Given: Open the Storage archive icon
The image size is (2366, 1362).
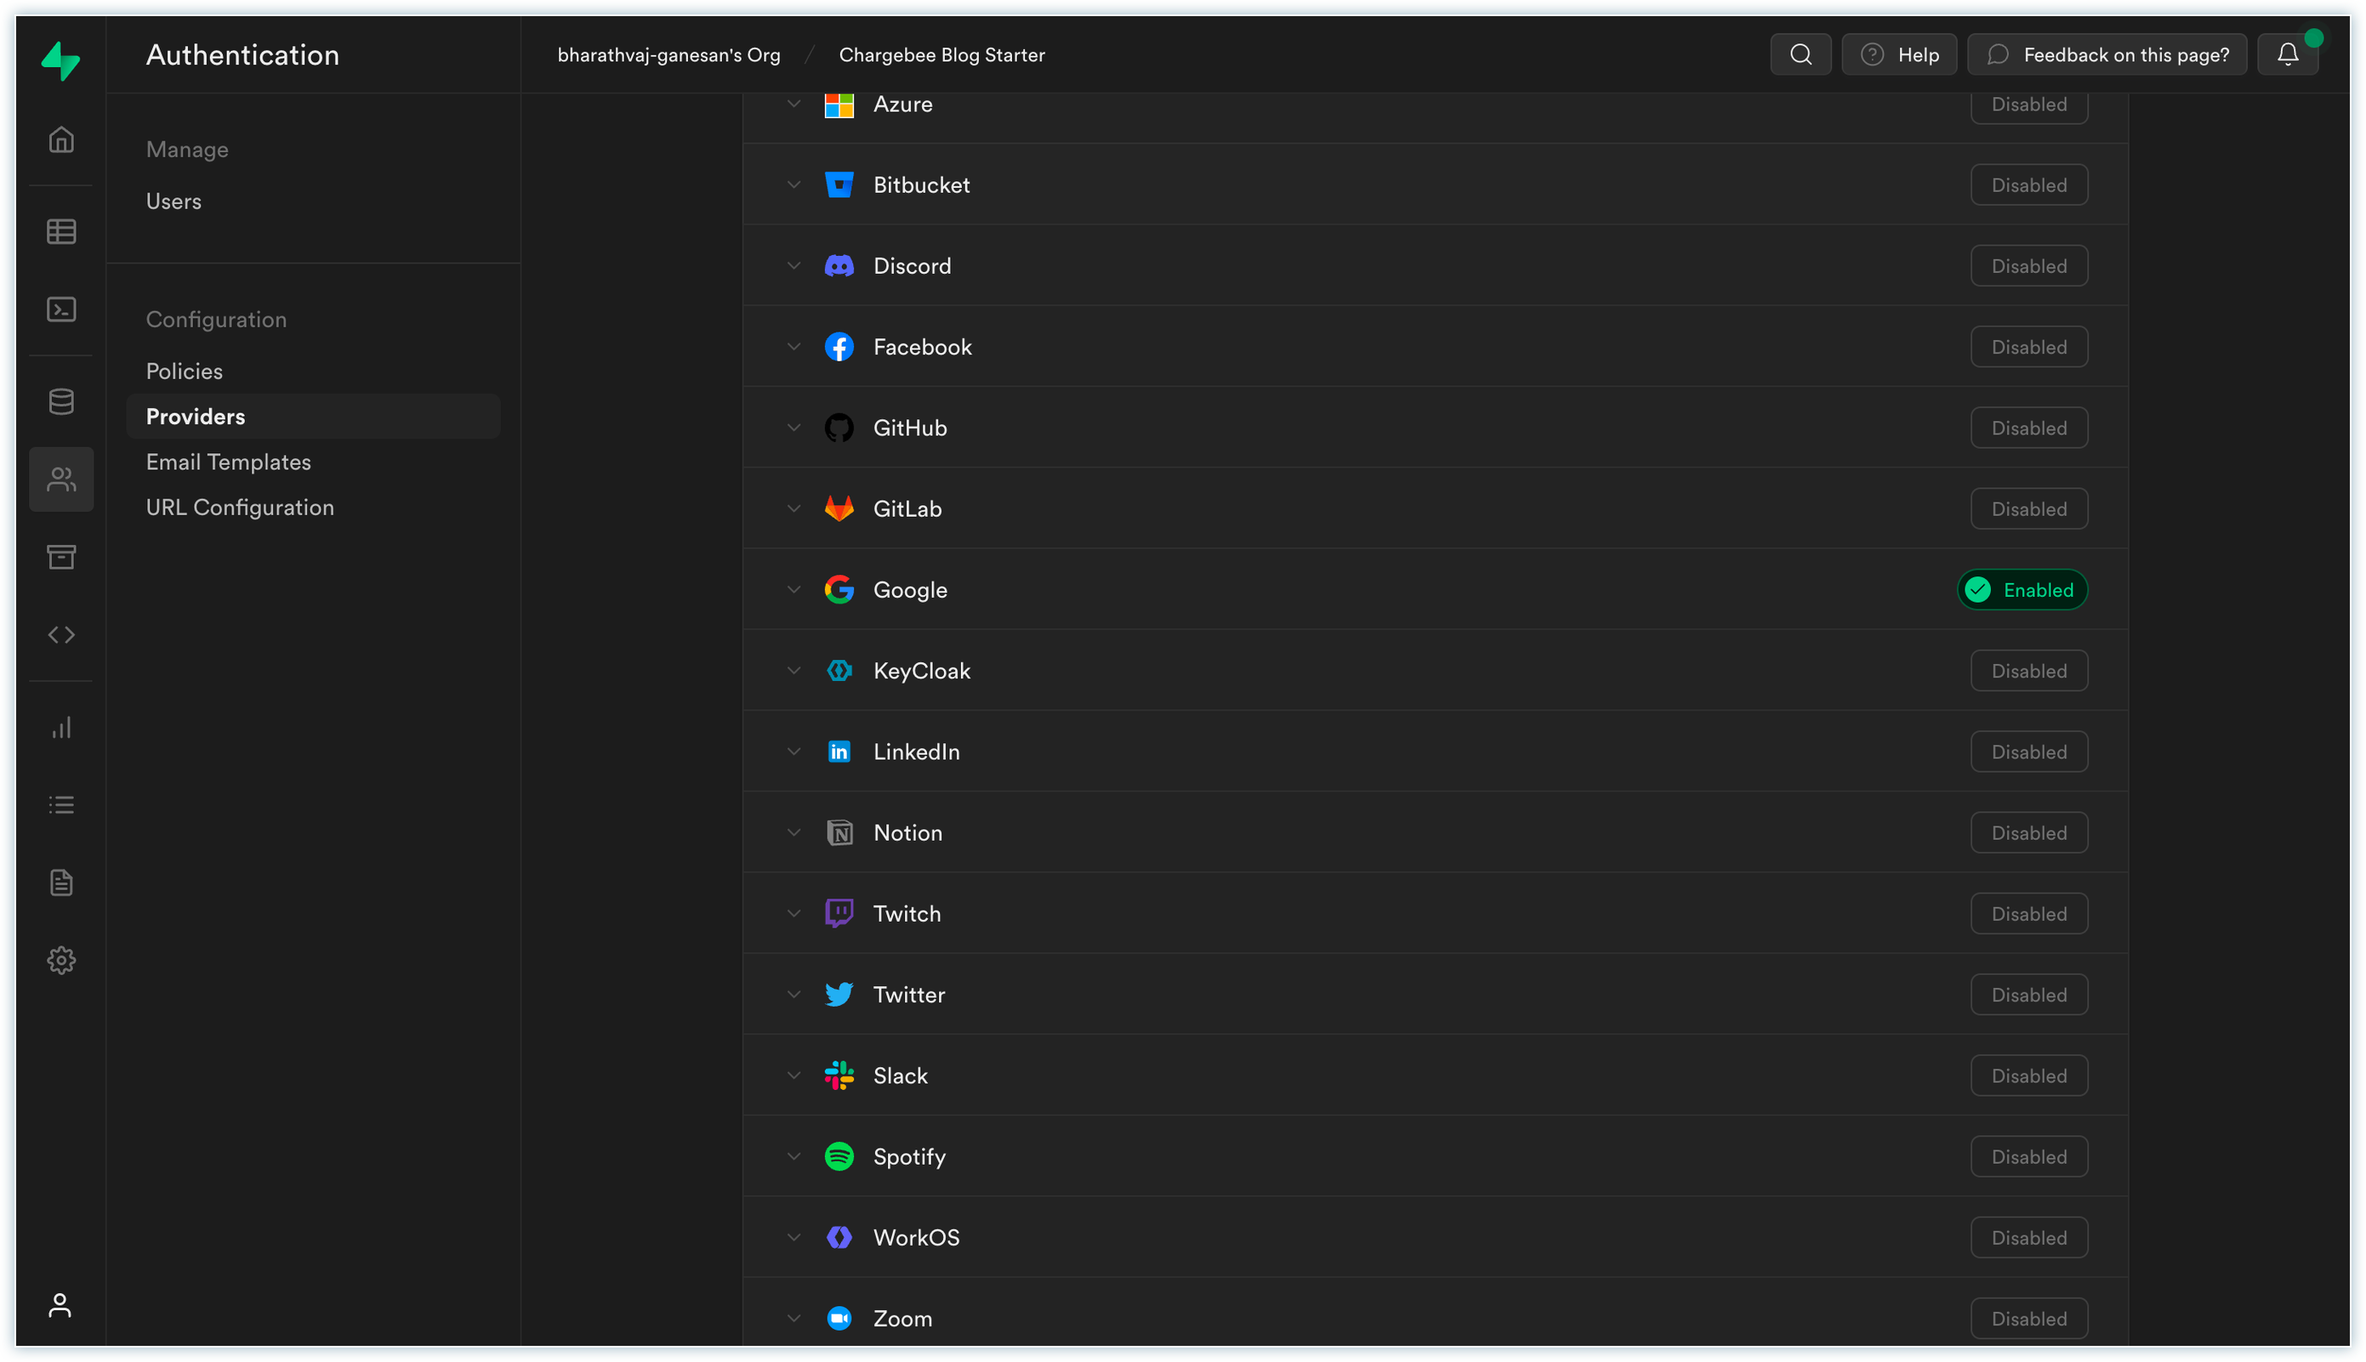Looking at the screenshot, I should tap(61, 557).
